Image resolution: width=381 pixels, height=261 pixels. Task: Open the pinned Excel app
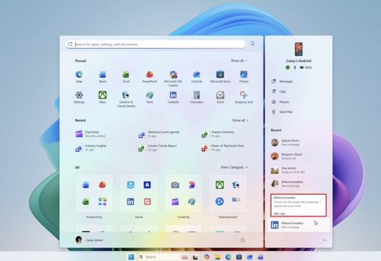click(x=126, y=77)
